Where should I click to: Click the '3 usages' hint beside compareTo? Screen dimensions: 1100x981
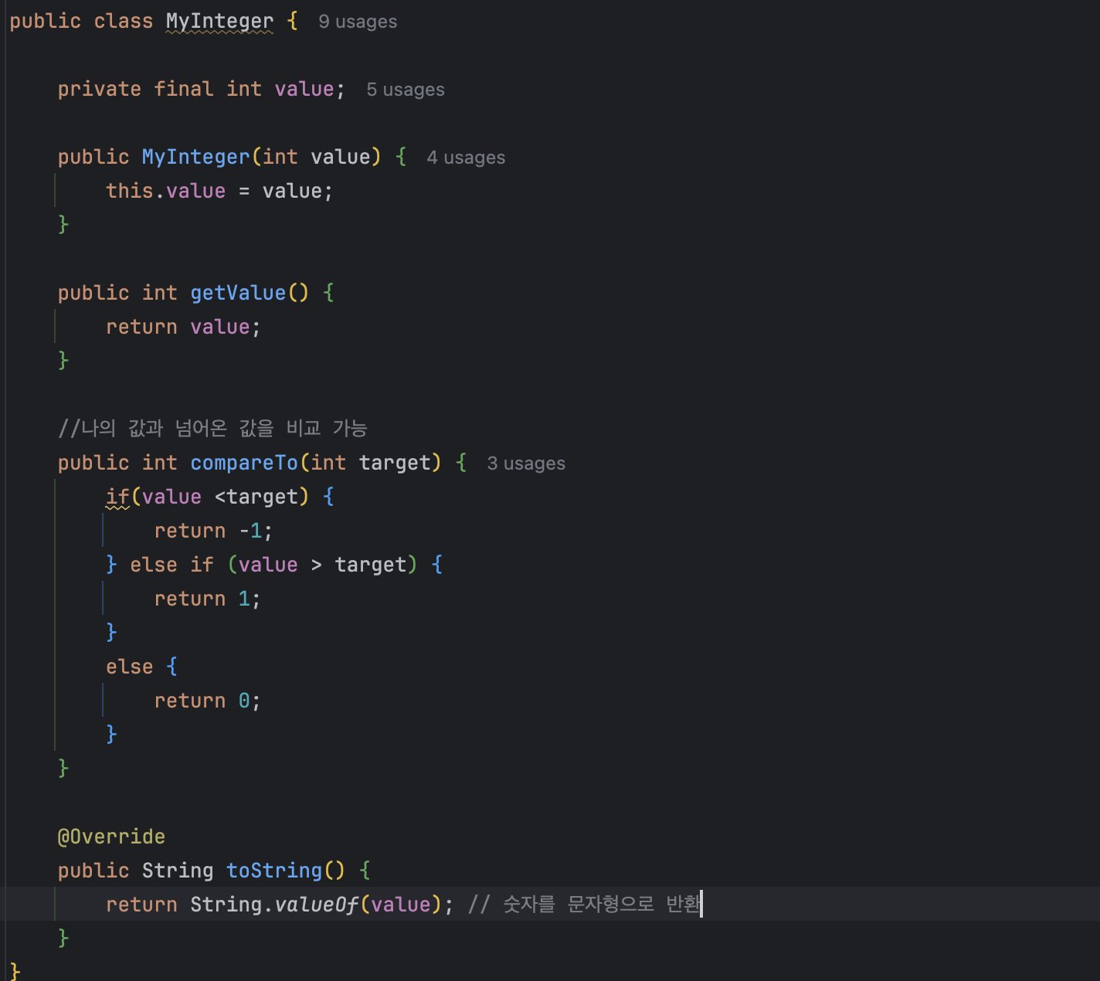(526, 463)
